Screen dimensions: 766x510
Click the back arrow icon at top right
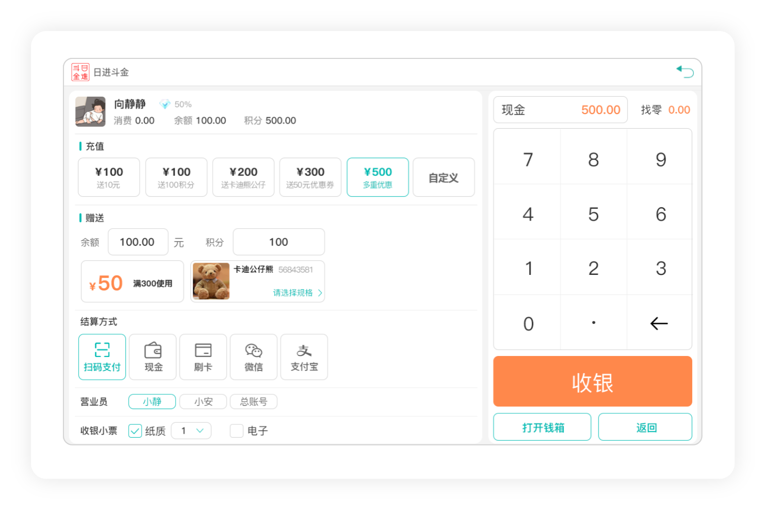coord(685,72)
